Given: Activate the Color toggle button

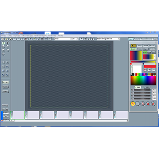Looking at the screenshot, I should pyautogui.click(x=133, y=49).
